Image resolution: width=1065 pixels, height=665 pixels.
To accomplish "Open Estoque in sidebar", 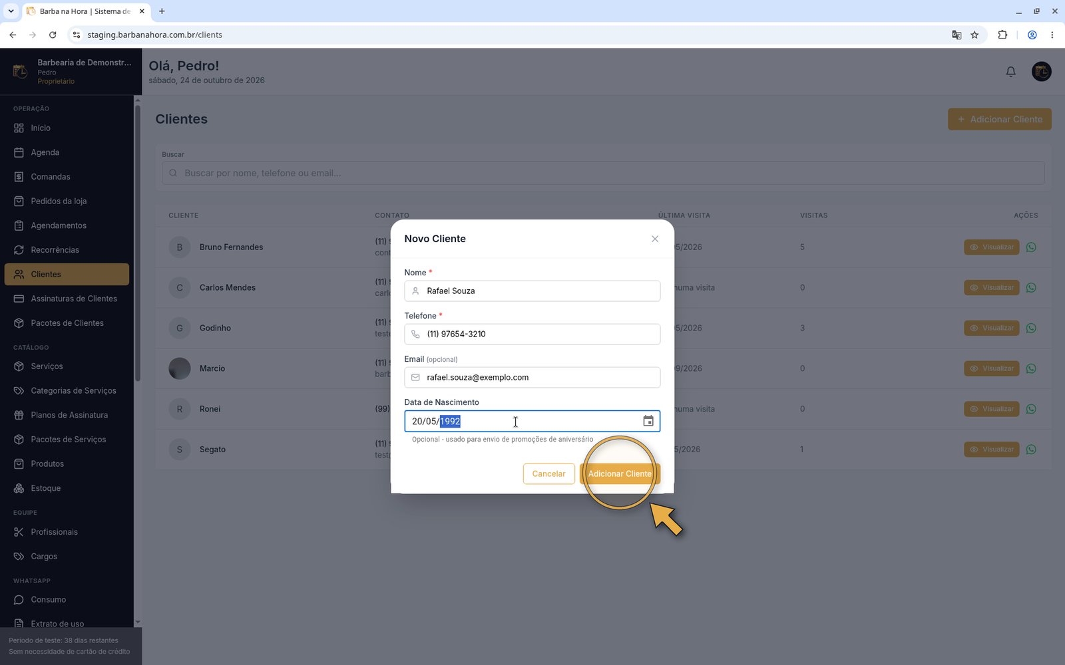I will pyautogui.click(x=67, y=488).
